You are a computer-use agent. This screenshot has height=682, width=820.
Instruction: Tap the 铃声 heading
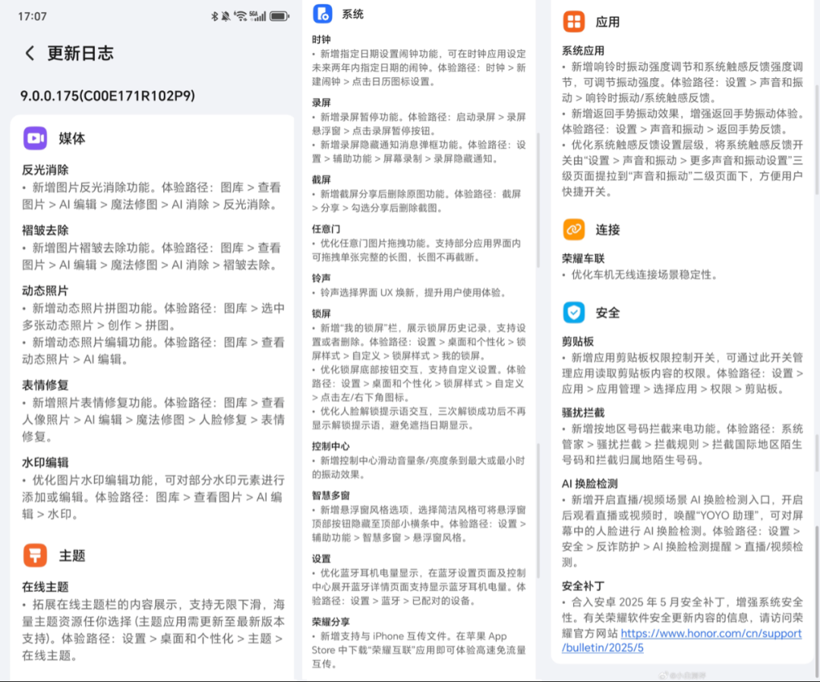pyautogui.click(x=321, y=278)
